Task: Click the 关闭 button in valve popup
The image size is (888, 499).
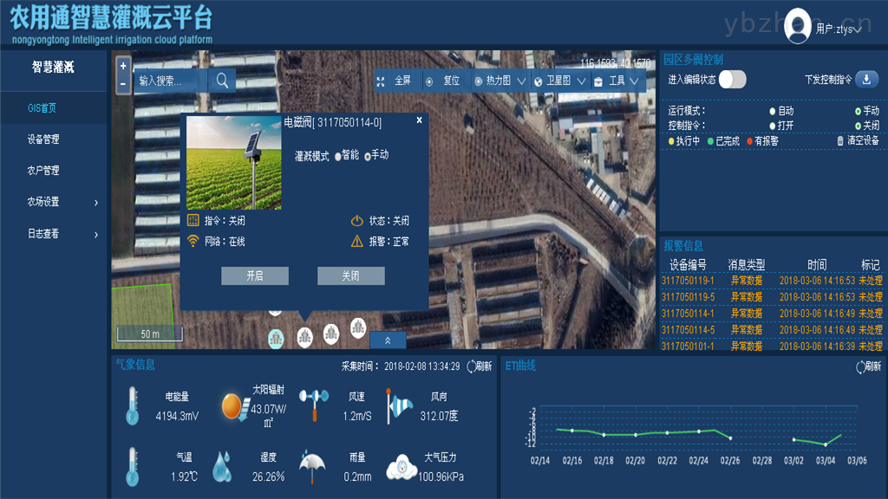Action: (x=351, y=275)
